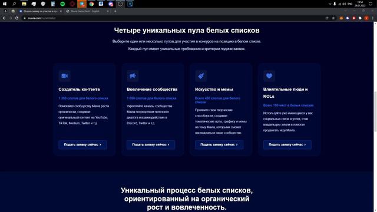This screenshot has width=377, height=212.
Task: Show hidden system tray icons
Action: coord(330,4)
